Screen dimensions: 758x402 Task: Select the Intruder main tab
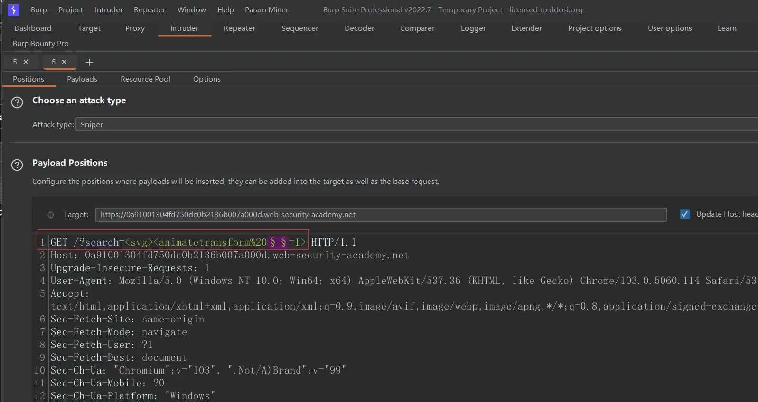click(x=185, y=28)
